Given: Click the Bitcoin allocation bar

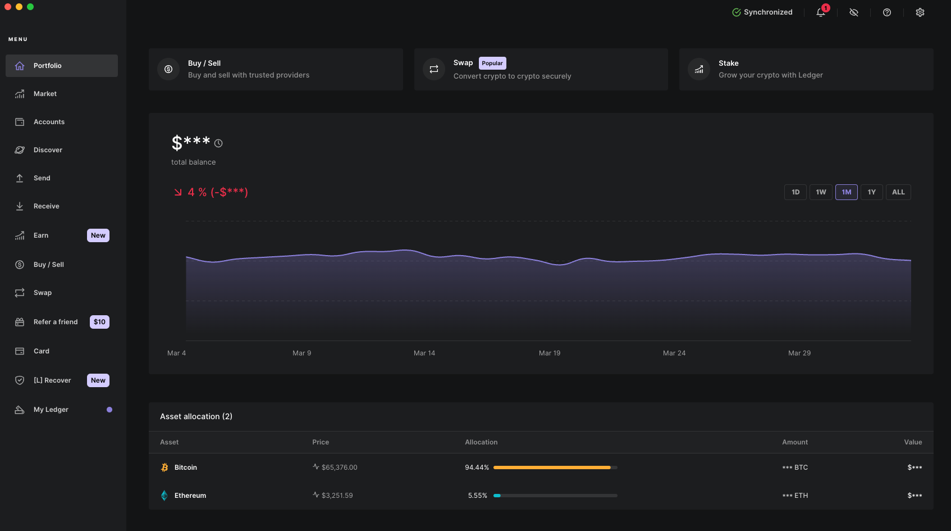Looking at the screenshot, I should pyautogui.click(x=555, y=468).
